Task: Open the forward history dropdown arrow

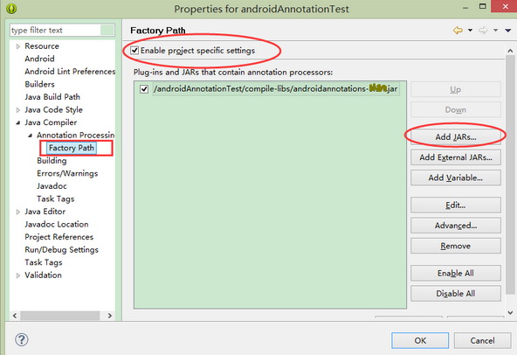Action: [495, 31]
